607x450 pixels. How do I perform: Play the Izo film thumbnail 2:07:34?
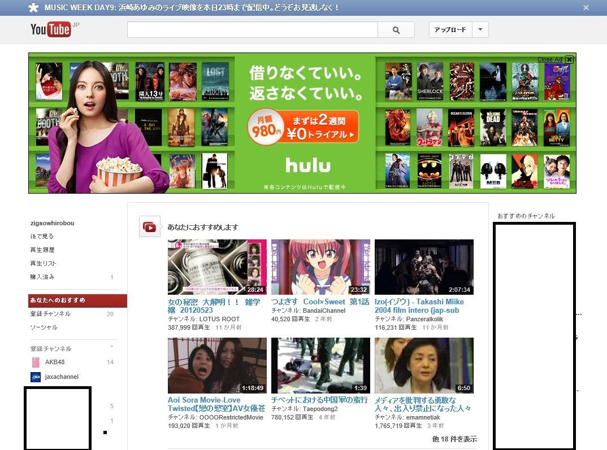pos(424,267)
